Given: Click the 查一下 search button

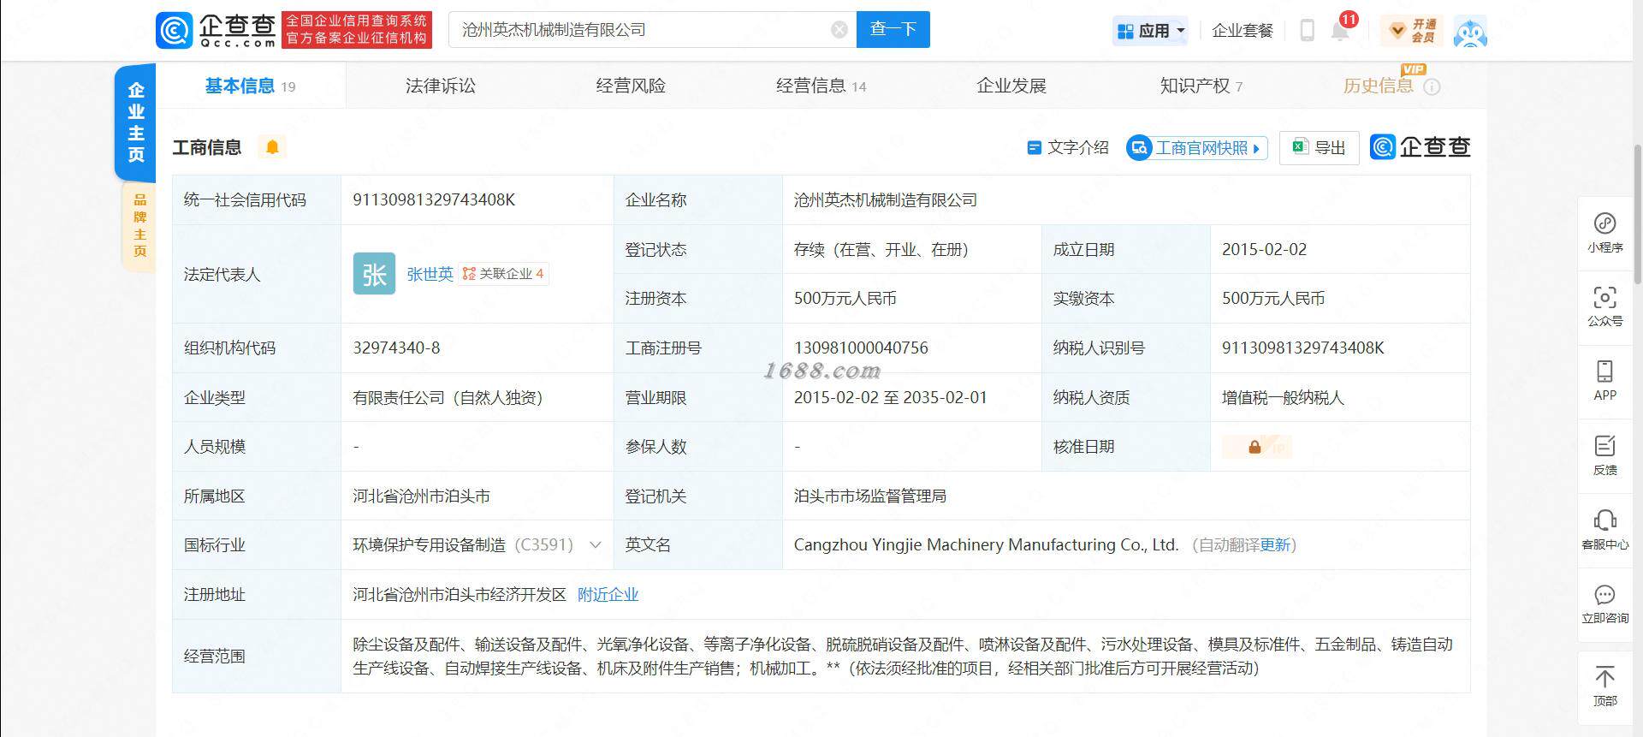Looking at the screenshot, I should (x=893, y=30).
